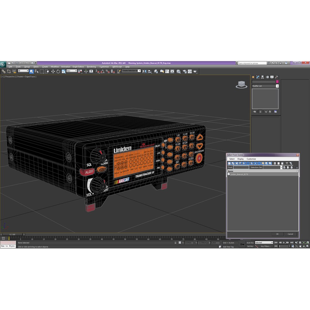This screenshot has width=310, height=310.
Task: Toggle Angle Snap in main toolbar
Action: pyautogui.click(x=102, y=71)
